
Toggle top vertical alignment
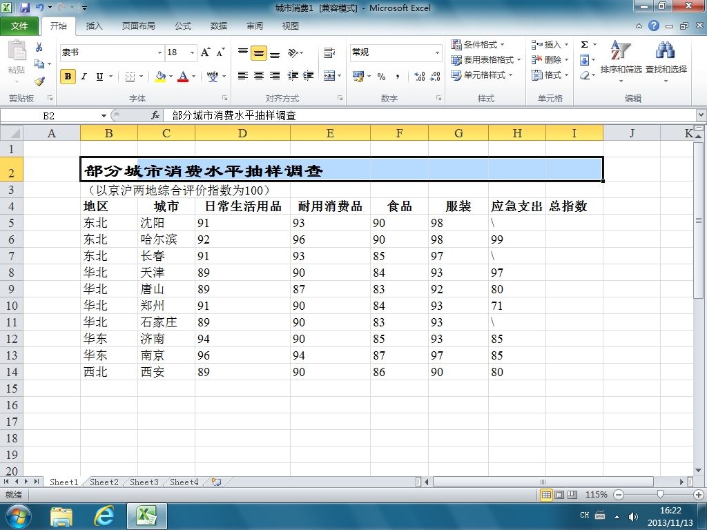[x=242, y=52]
